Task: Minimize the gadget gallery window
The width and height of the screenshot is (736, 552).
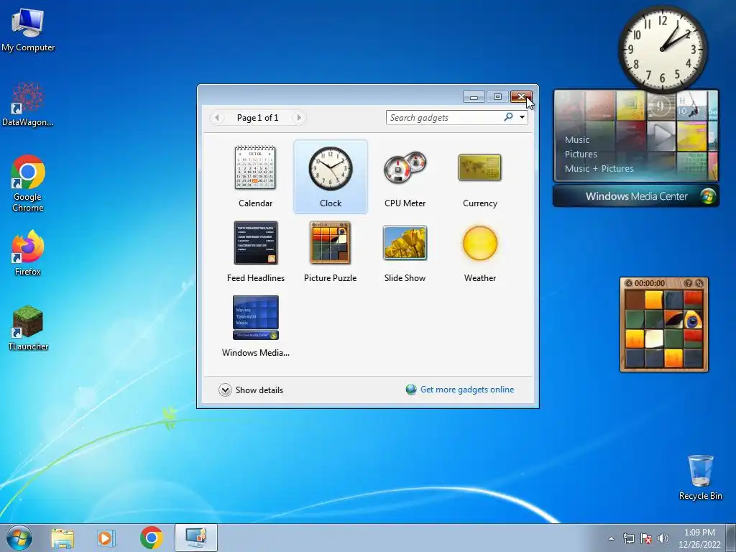Action: click(x=474, y=97)
